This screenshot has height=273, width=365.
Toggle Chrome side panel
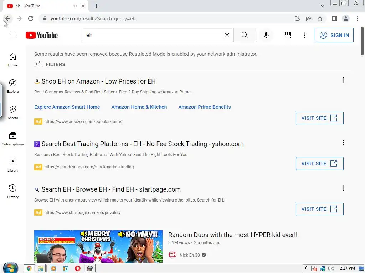tap(334, 18)
